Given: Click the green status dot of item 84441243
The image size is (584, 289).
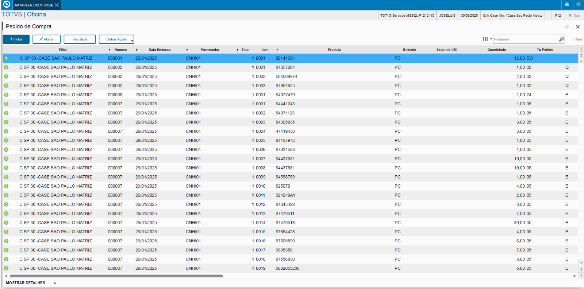Looking at the screenshot, I should (6, 104).
